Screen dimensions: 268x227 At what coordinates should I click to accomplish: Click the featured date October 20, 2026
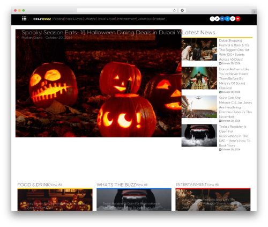[59, 38]
